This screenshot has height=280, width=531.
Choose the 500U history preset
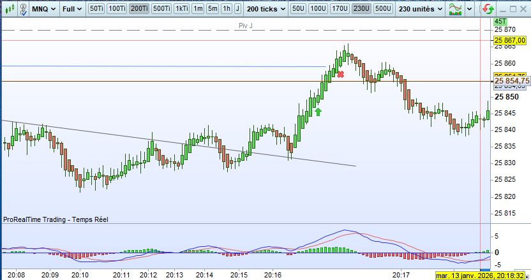(383, 8)
